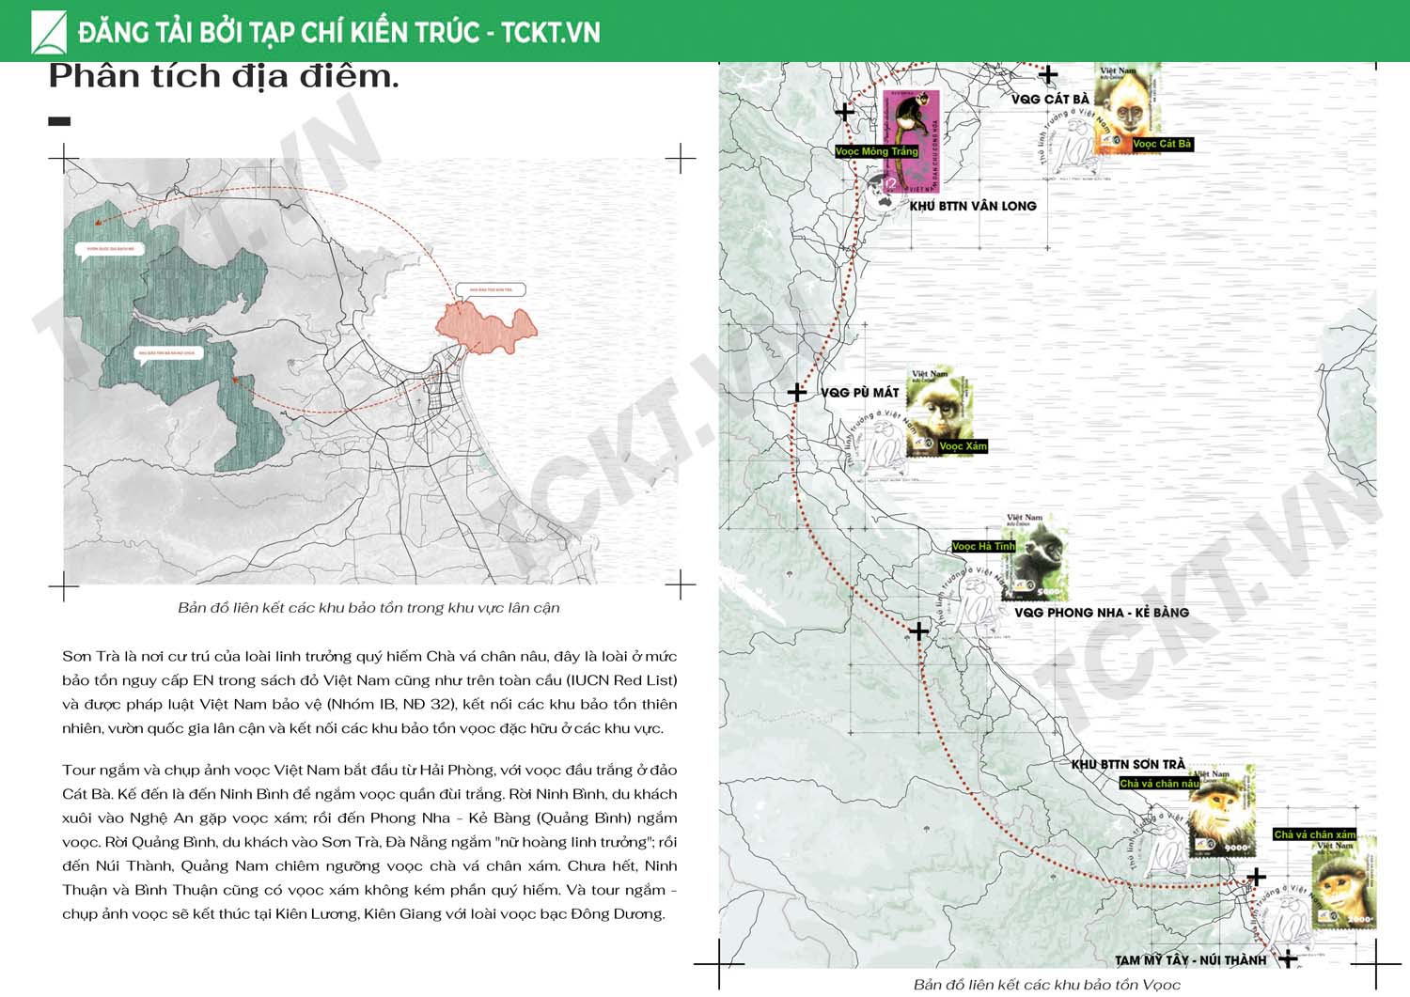
Task: Click the "Chà vá chân nâu" tag
Action: 1160,783
